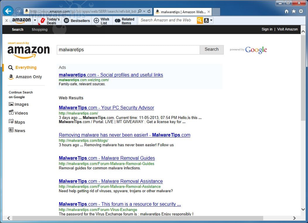This screenshot has width=308, height=223.
Task: Click the vertical scrollbar up arrow
Action: coord(303,31)
